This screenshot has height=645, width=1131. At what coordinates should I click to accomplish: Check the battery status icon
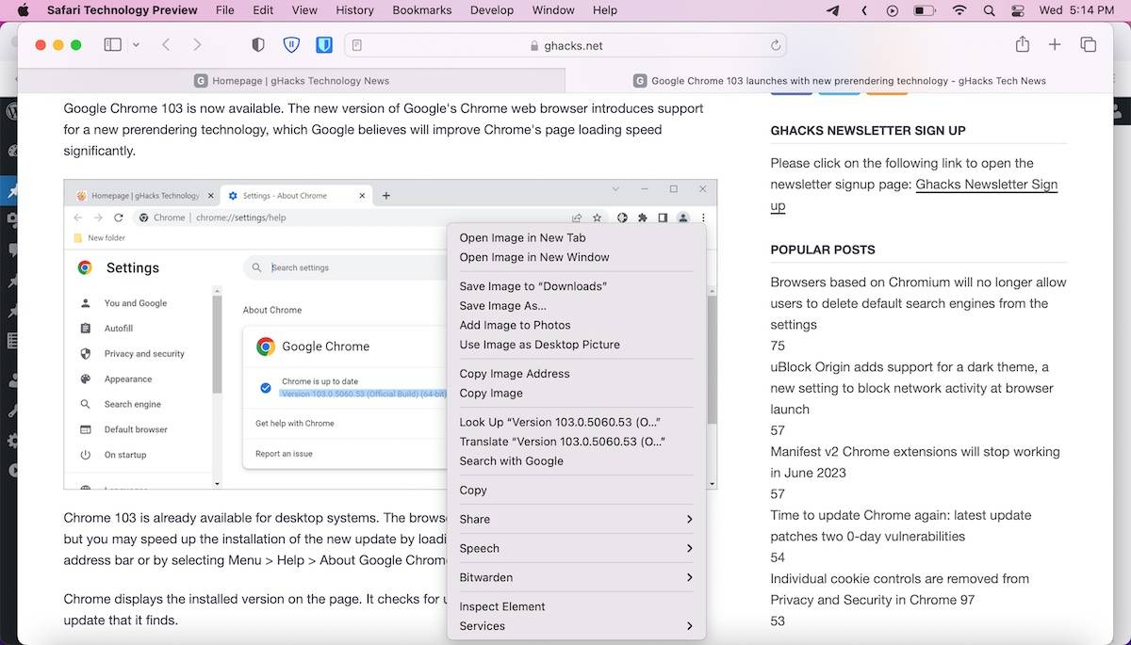point(924,10)
